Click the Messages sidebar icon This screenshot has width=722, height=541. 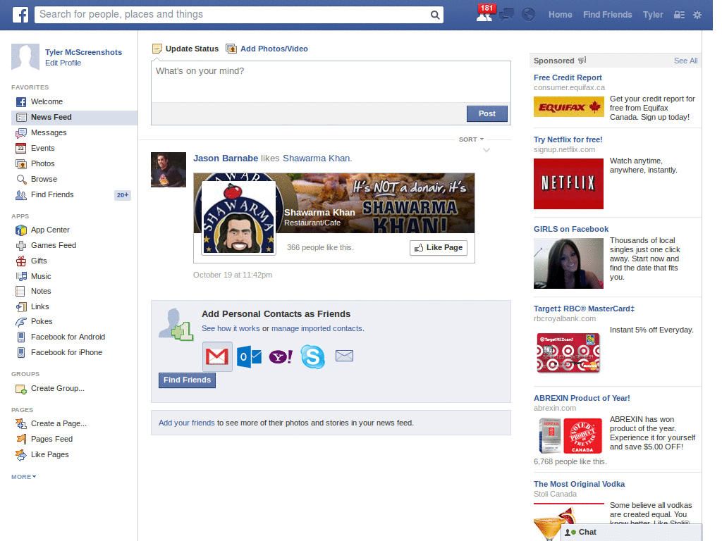click(21, 133)
